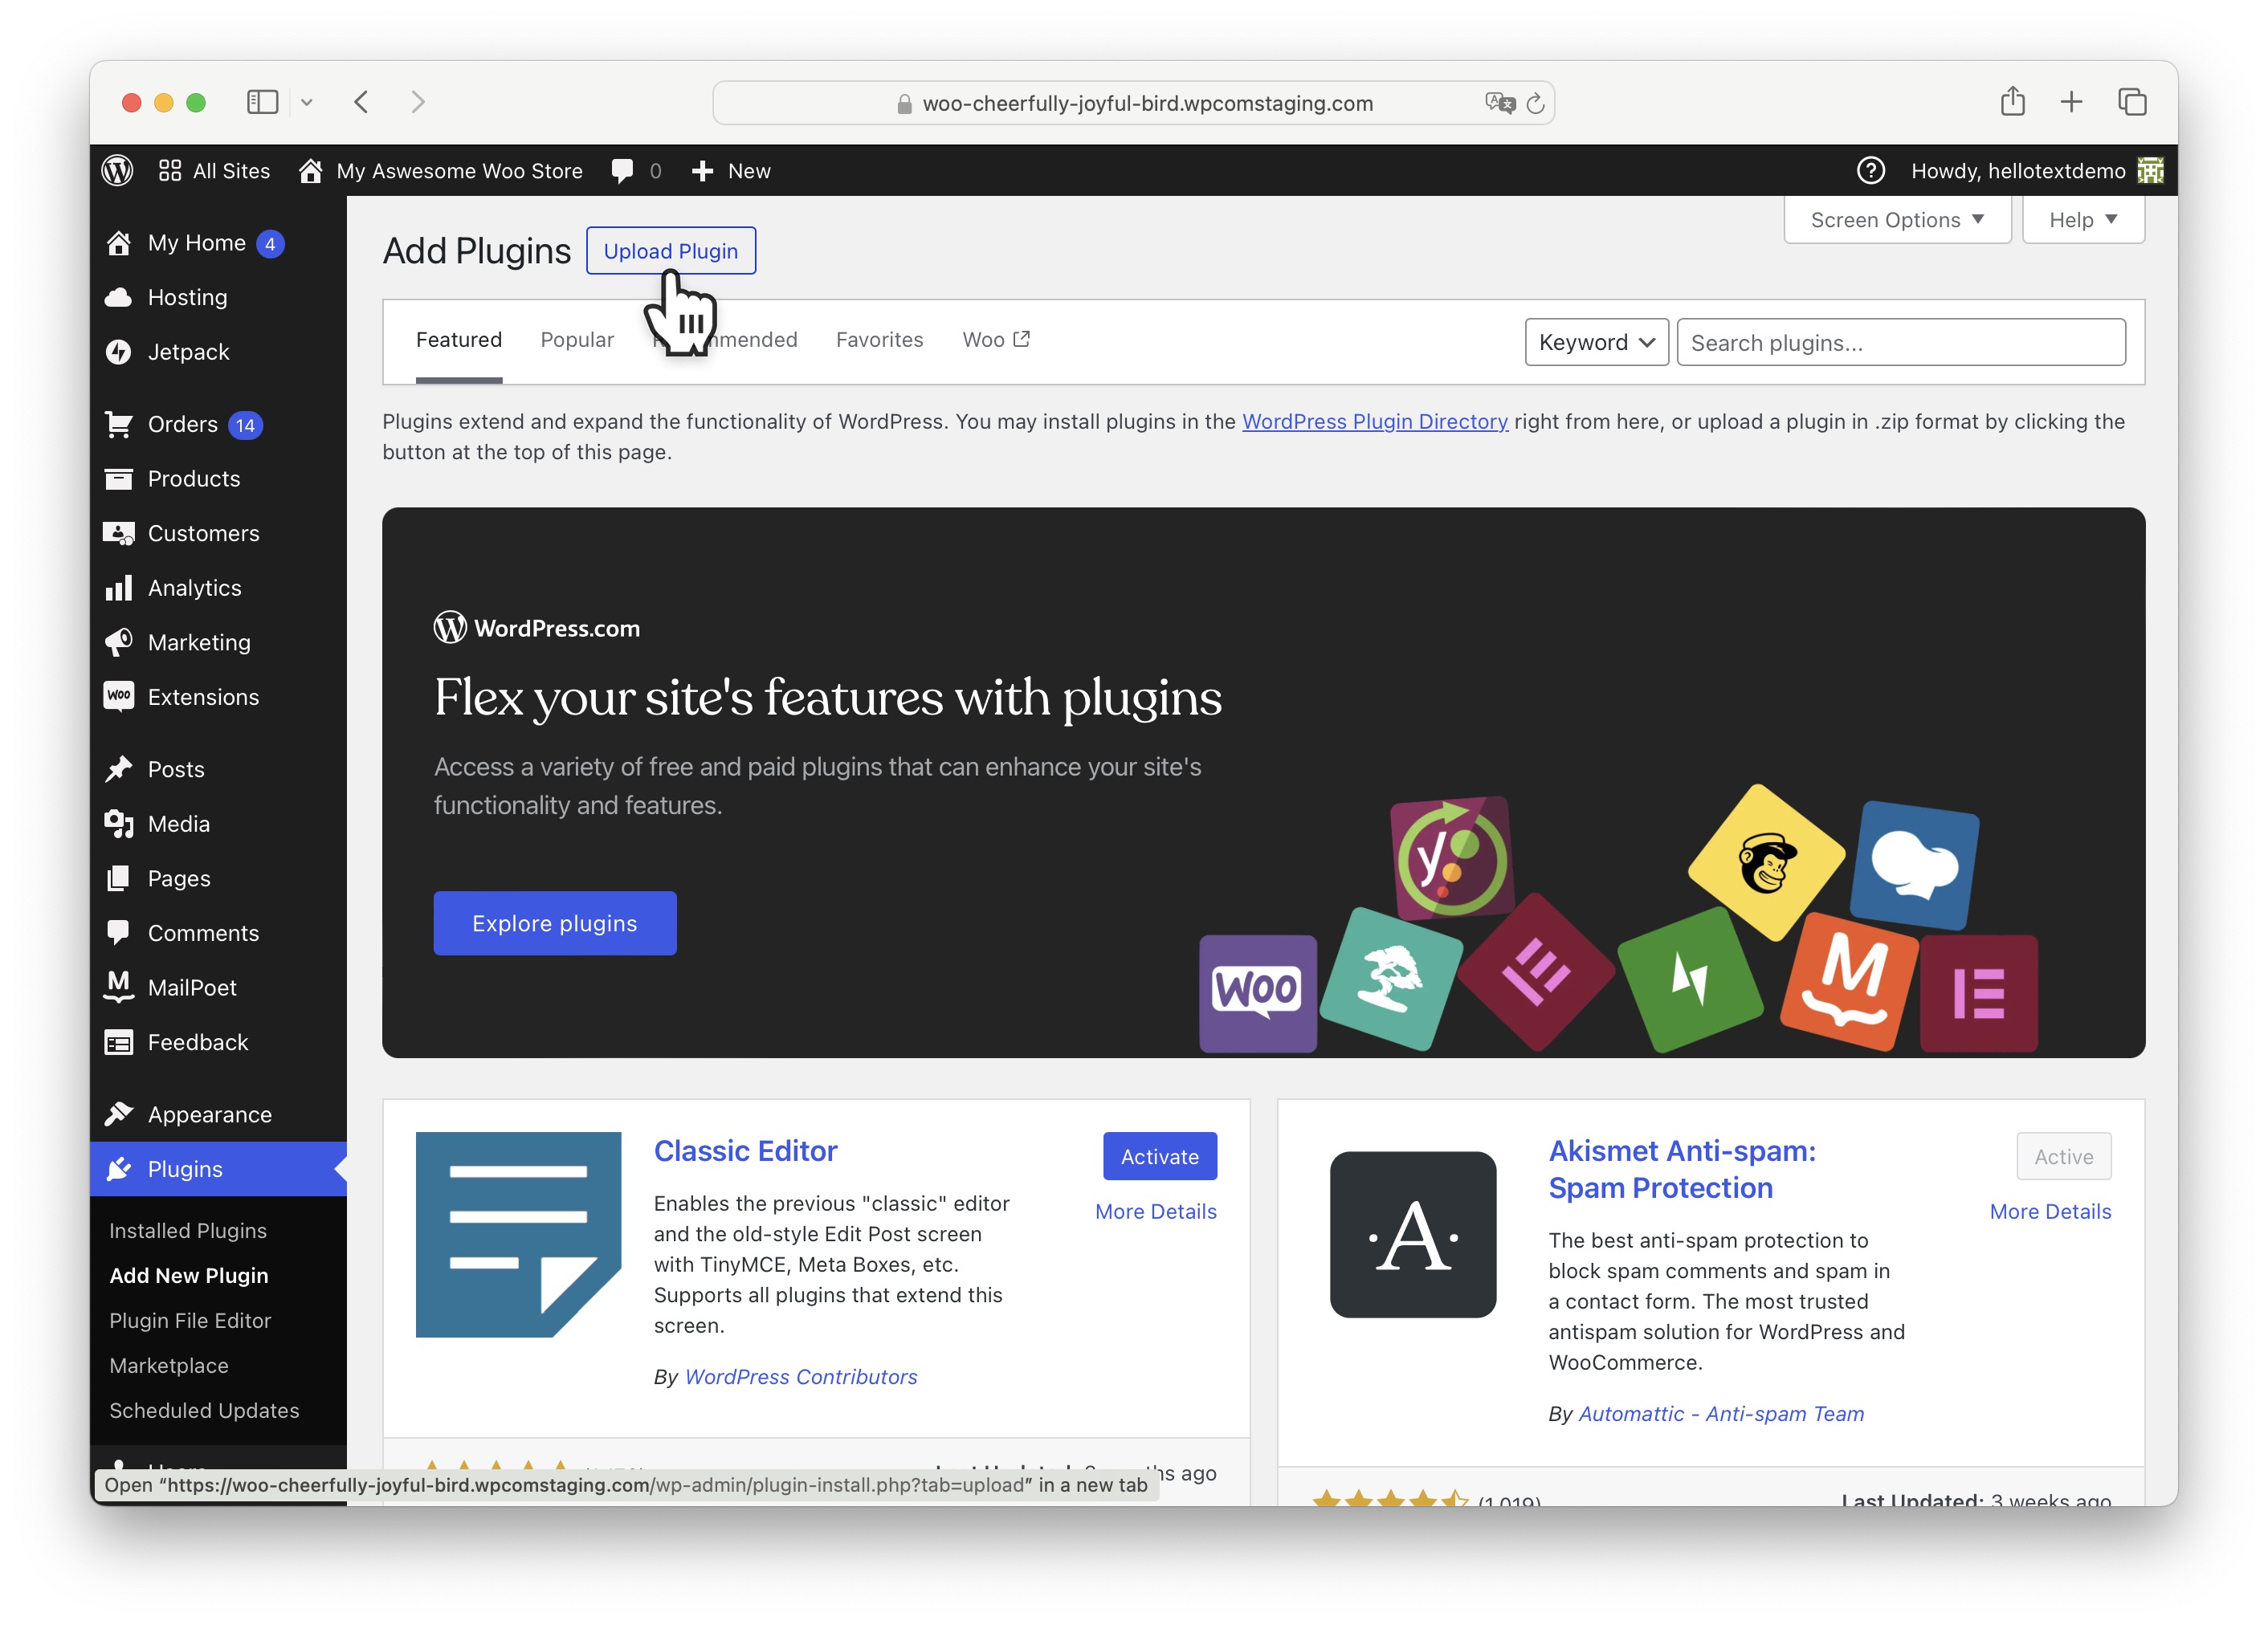Open Analytics in the sidebar
This screenshot has width=2268, height=1625.
(194, 588)
